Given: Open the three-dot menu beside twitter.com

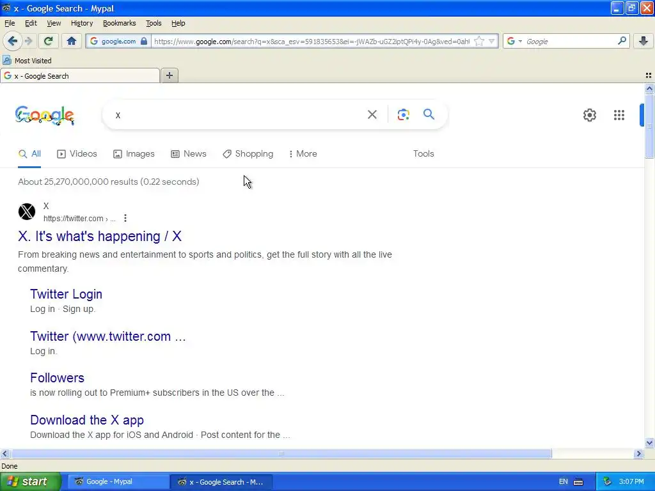Looking at the screenshot, I should pos(125,218).
